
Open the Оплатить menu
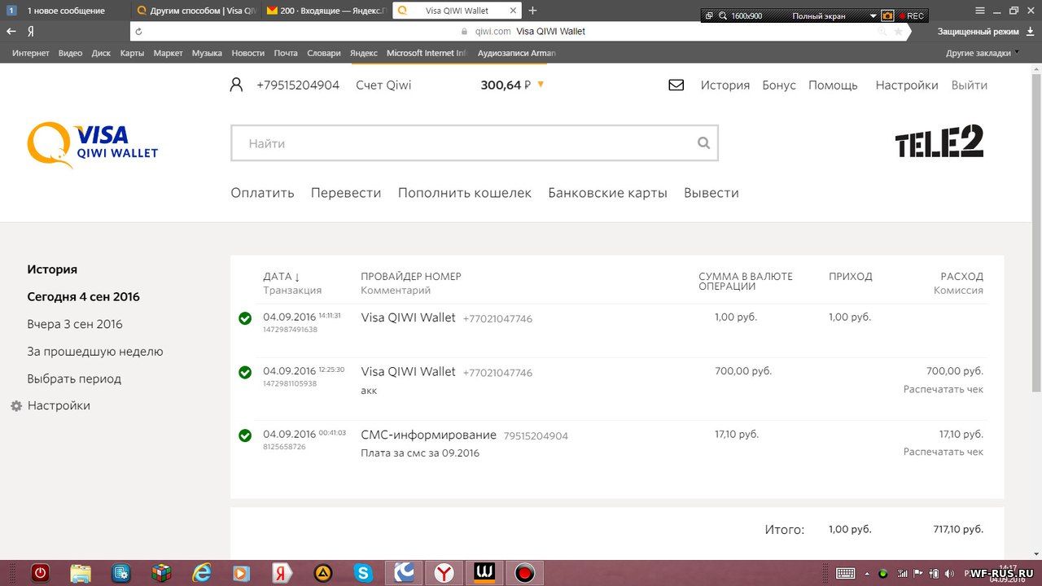[262, 193]
